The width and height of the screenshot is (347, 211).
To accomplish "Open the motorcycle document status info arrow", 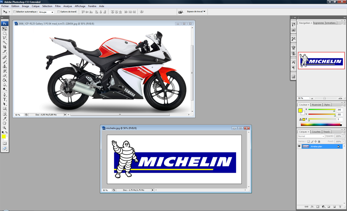I will point(65,115).
